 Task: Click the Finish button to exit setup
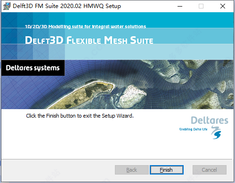pyautogui.click(x=167, y=170)
